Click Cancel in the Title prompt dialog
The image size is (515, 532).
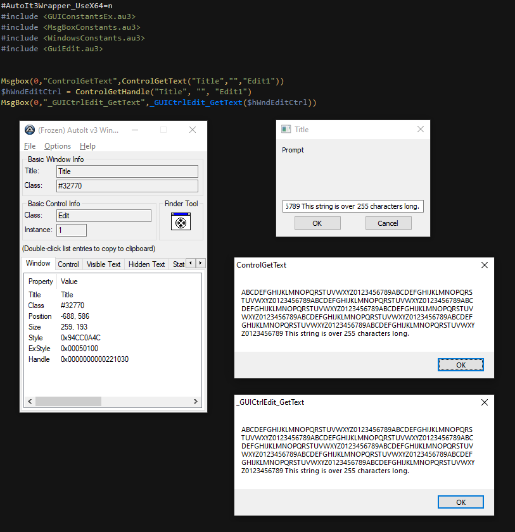tap(388, 223)
